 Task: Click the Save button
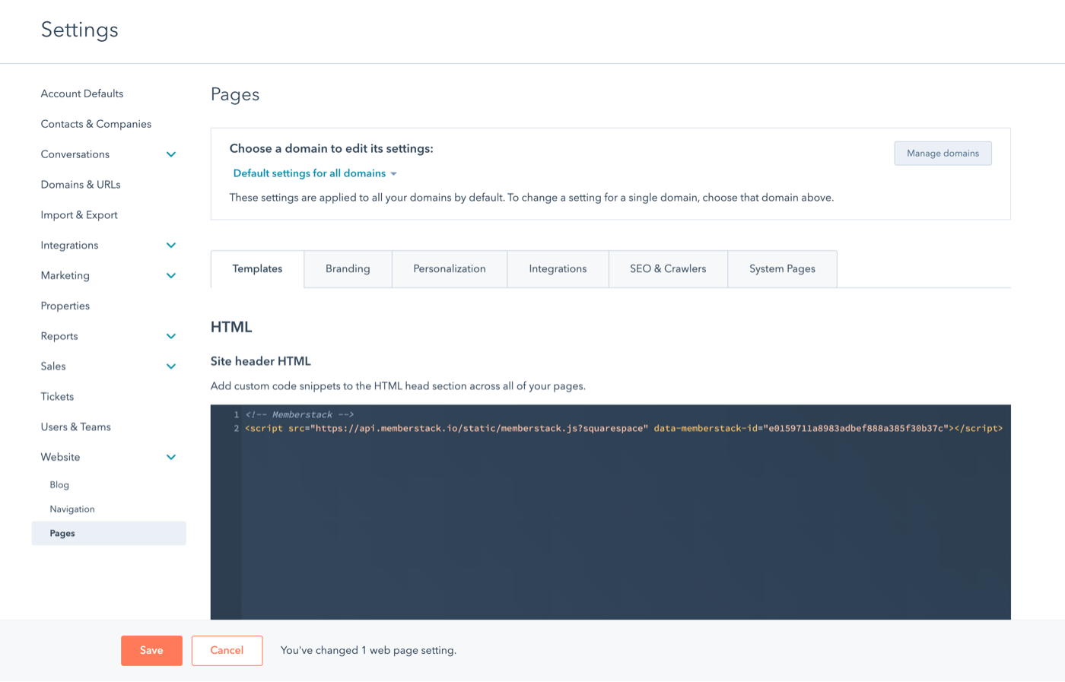point(151,650)
